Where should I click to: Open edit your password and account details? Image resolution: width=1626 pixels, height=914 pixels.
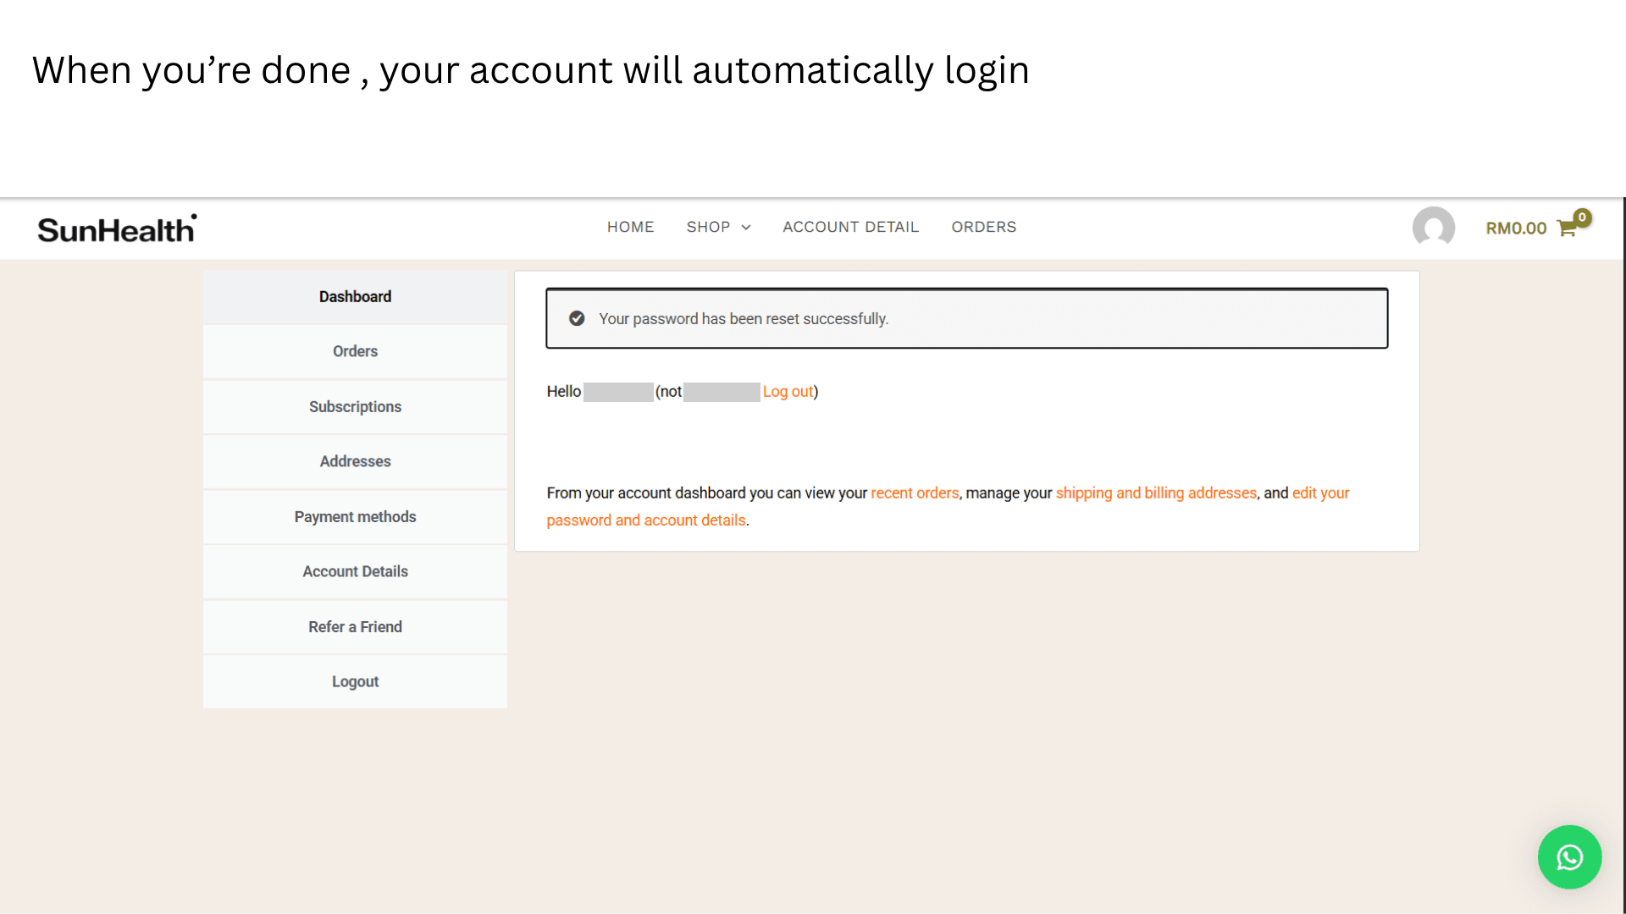coord(645,520)
